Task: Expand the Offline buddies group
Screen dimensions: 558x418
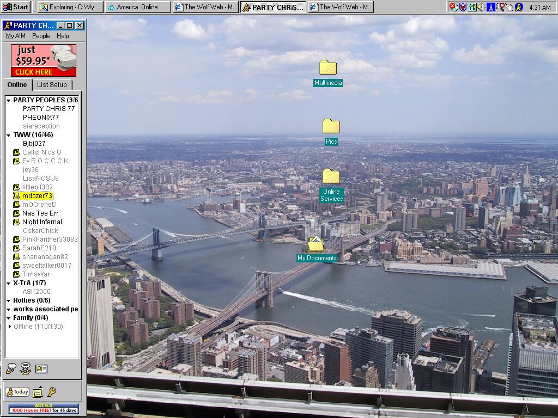Action: [9, 327]
